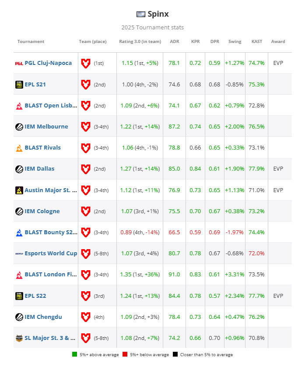305x368 pixels.
Task: Click the EPL S21 Pro League icon
Action: pyautogui.click(x=19, y=84)
